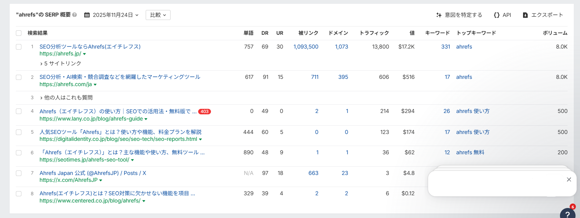The height and width of the screenshot is (218, 580).
Task: Open the API button
Action: click(x=502, y=15)
